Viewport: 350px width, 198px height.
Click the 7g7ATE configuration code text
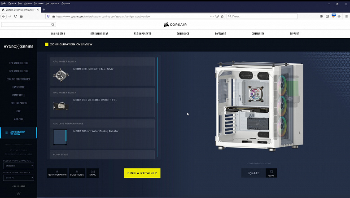click(x=254, y=173)
